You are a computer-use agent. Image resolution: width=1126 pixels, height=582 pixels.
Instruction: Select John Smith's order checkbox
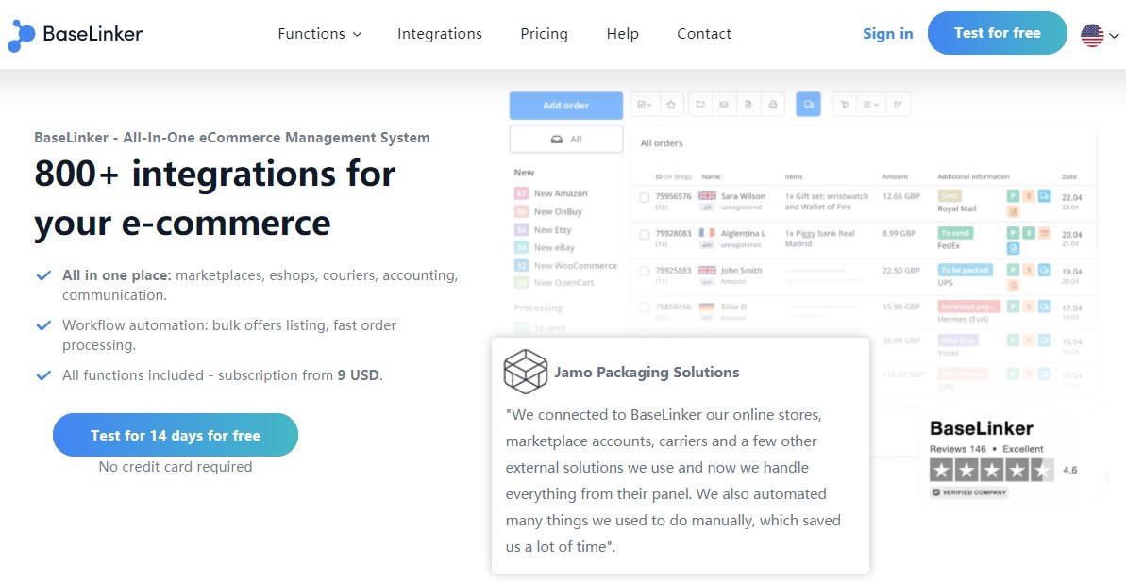coord(644,272)
